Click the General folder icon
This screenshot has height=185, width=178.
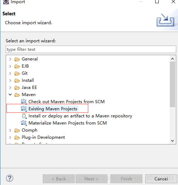coord(17,59)
